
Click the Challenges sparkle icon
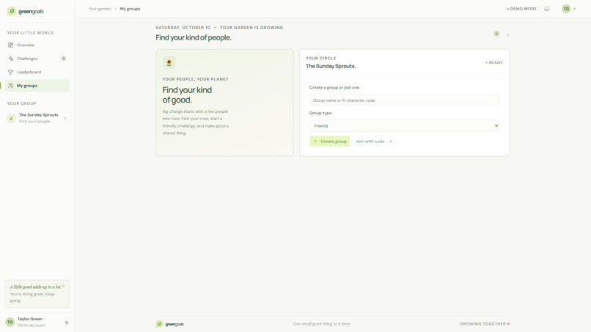(x=10, y=59)
